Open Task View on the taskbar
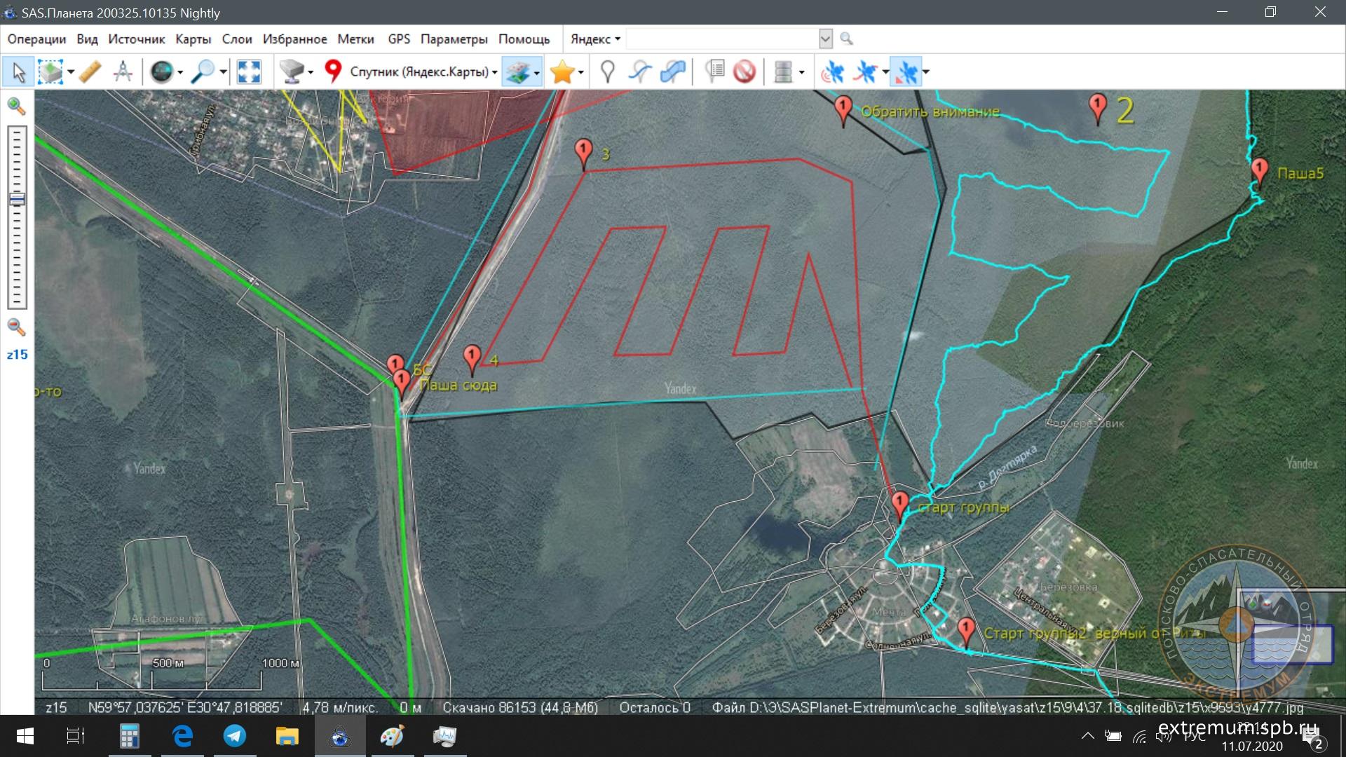1346x757 pixels. 75,736
